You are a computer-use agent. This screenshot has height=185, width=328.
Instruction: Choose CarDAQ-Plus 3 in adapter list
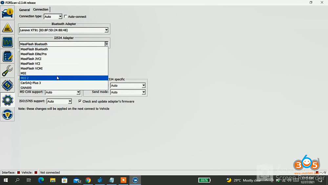[x=31, y=83]
